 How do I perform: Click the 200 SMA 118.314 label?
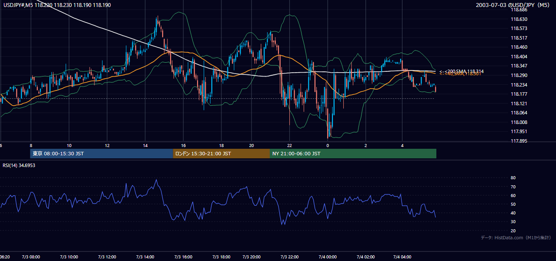pyautogui.click(x=462, y=71)
